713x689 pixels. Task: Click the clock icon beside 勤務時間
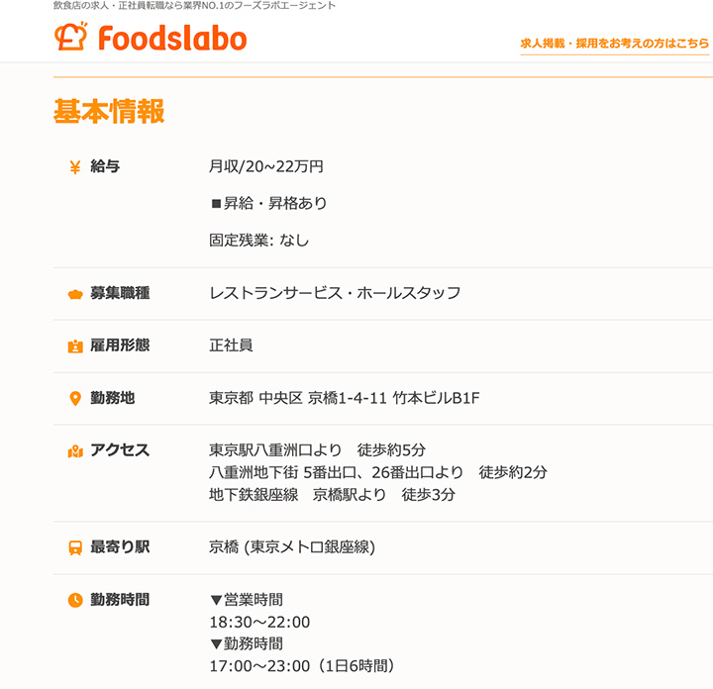(x=74, y=600)
